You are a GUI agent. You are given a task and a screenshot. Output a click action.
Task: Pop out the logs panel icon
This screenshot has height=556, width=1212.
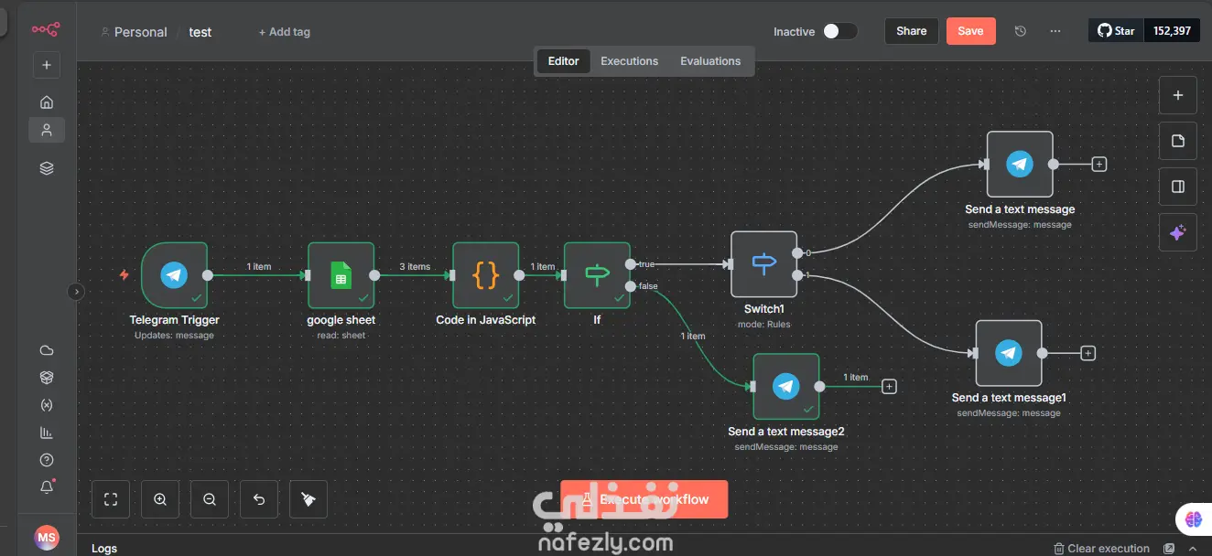[1169, 548]
